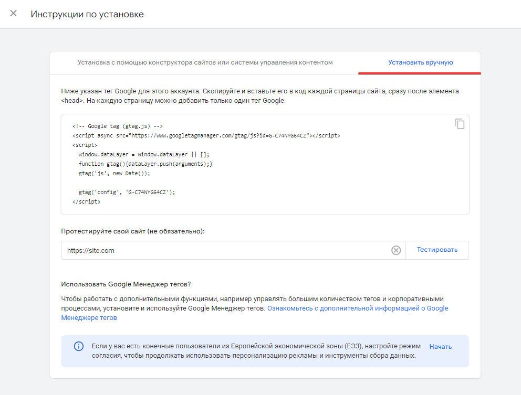Click the Google tag comment line
521x395 pixels.
click(117, 126)
